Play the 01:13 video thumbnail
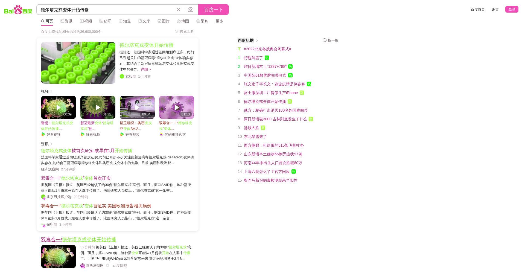Image resolution: width=525 pixels, height=273 pixels. [177, 107]
